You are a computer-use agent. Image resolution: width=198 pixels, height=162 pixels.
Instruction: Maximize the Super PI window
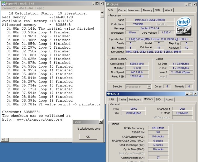pyautogui.click(x=97, y=3)
